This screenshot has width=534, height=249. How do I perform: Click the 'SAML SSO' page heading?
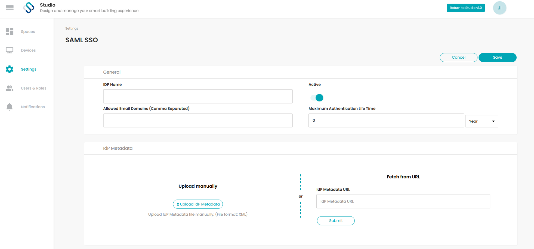[81, 40]
